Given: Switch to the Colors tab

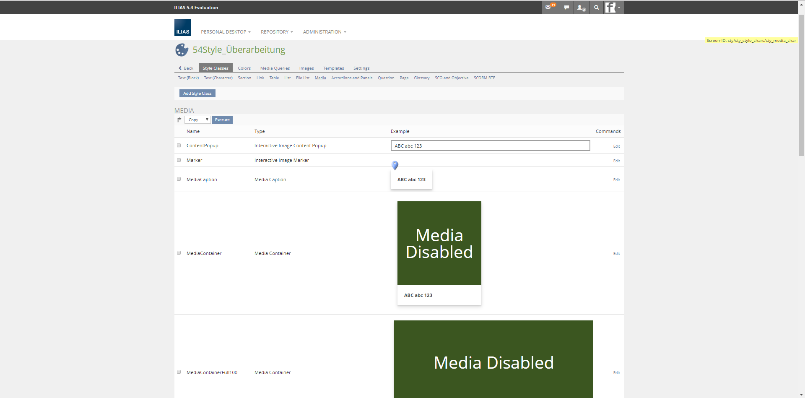Looking at the screenshot, I should [244, 68].
